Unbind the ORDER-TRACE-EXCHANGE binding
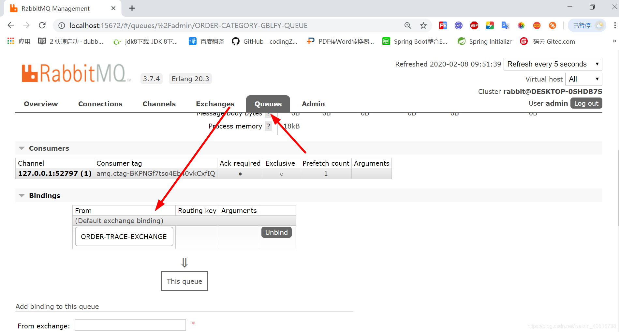 pos(276,232)
